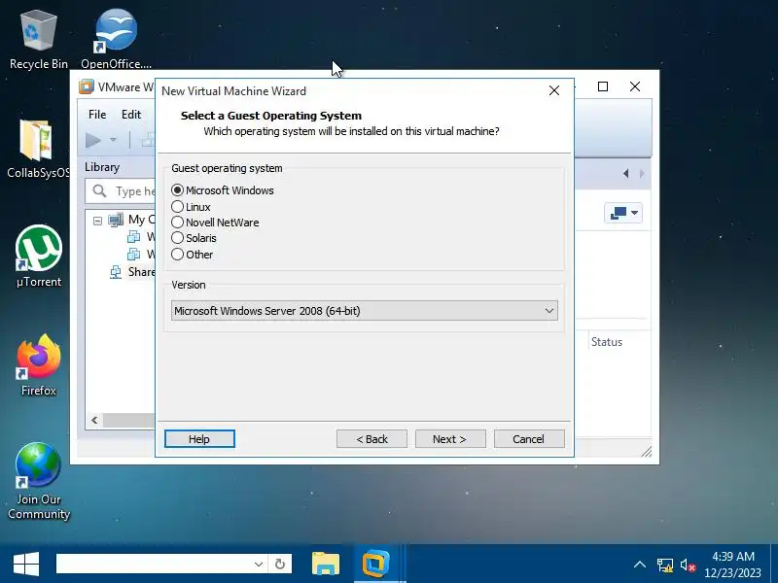Screen dimensions: 778x583
Task: Click the Status column header
Action: [606, 342]
